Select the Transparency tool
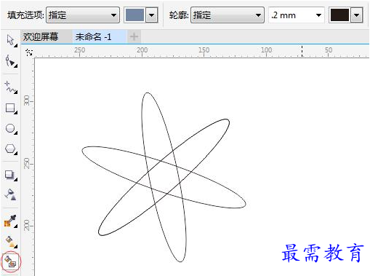 (11, 194)
